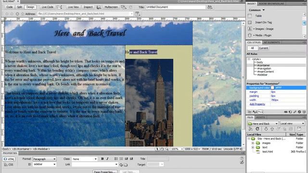Open the File Management icon beside the Title field
Screen dimensions: 308x173
click(210, 7)
